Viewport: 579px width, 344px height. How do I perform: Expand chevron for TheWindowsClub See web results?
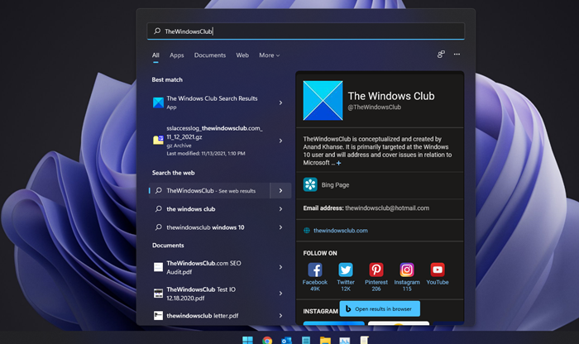click(x=280, y=190)
